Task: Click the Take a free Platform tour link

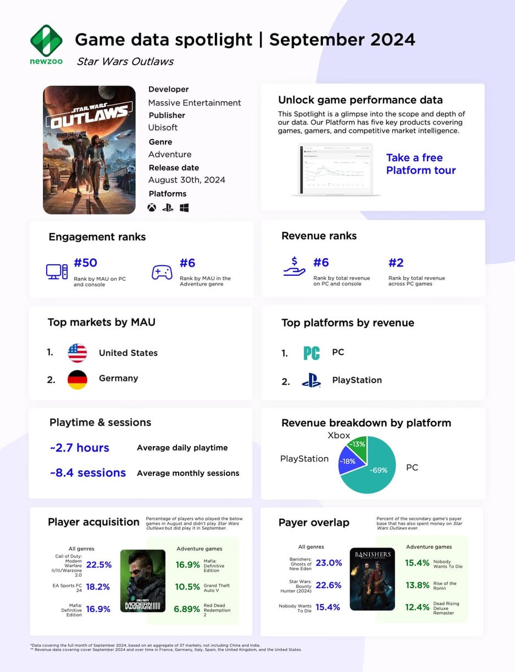Action: pyautogui.click(x=420, y=164)
